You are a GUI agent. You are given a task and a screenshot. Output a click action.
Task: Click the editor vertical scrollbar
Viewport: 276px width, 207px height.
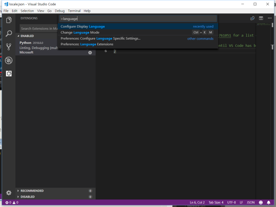coord(272,111)
